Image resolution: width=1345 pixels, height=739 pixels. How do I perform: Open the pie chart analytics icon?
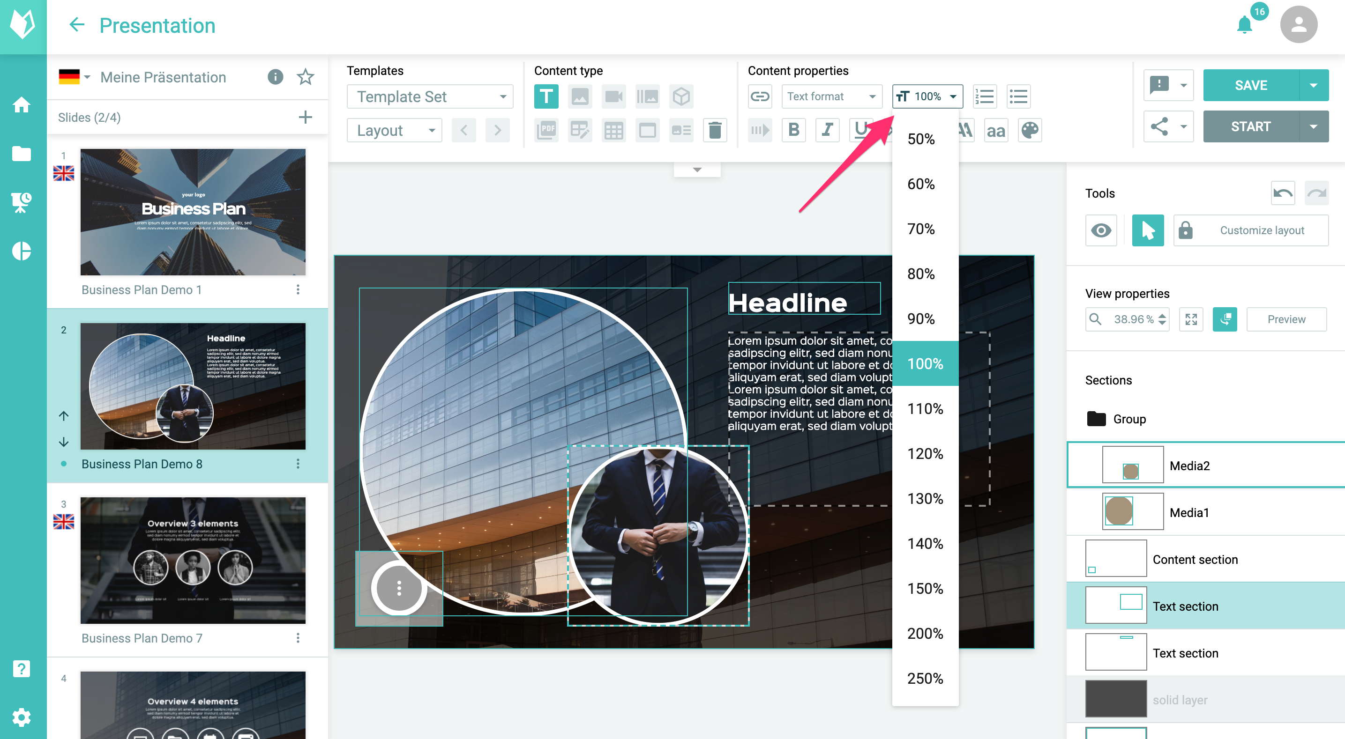(22, 251)
